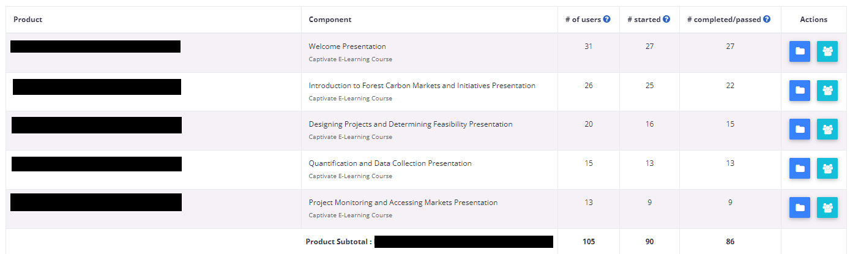Open folder icon for Project Monitoring row
The image size is (850, 254).
(x=799, y=207)
